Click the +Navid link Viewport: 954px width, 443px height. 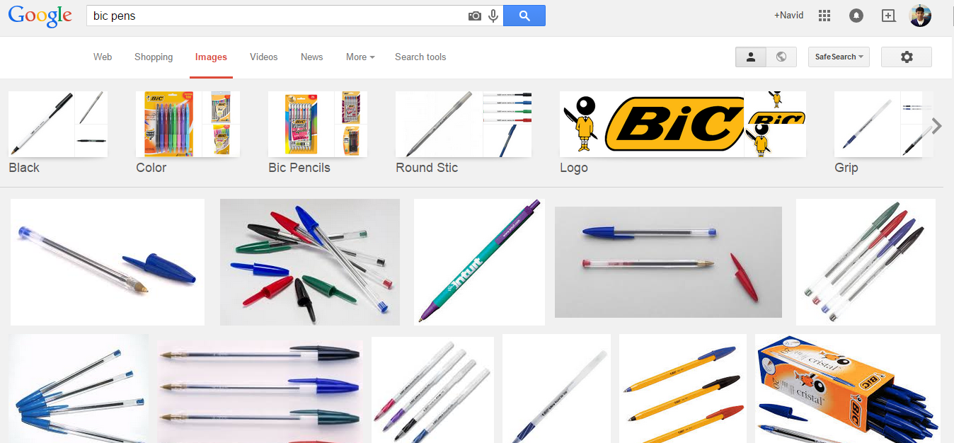788,15
